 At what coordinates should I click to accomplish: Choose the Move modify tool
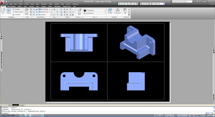(x=67, y=9)
